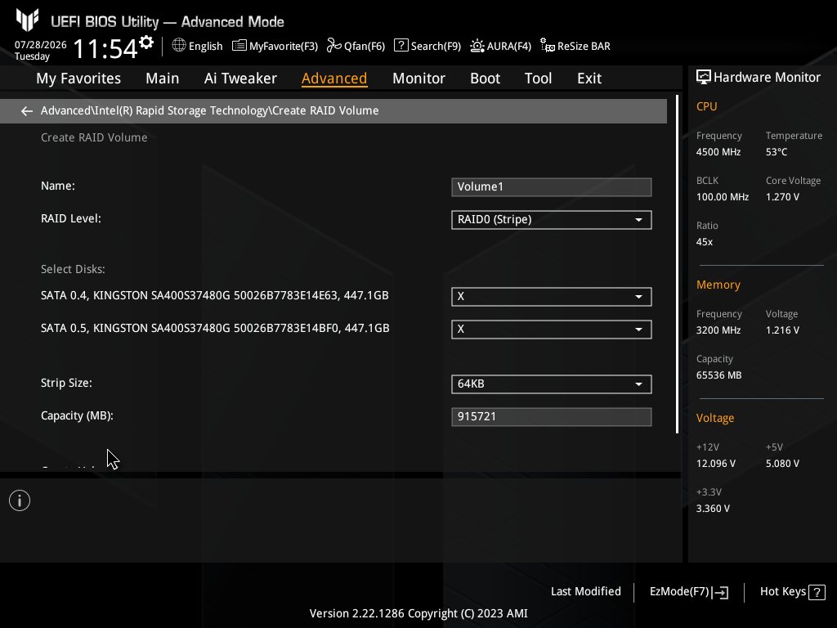Select the SATA 0.5 KINGSTON disk row

tap(215, 329)
